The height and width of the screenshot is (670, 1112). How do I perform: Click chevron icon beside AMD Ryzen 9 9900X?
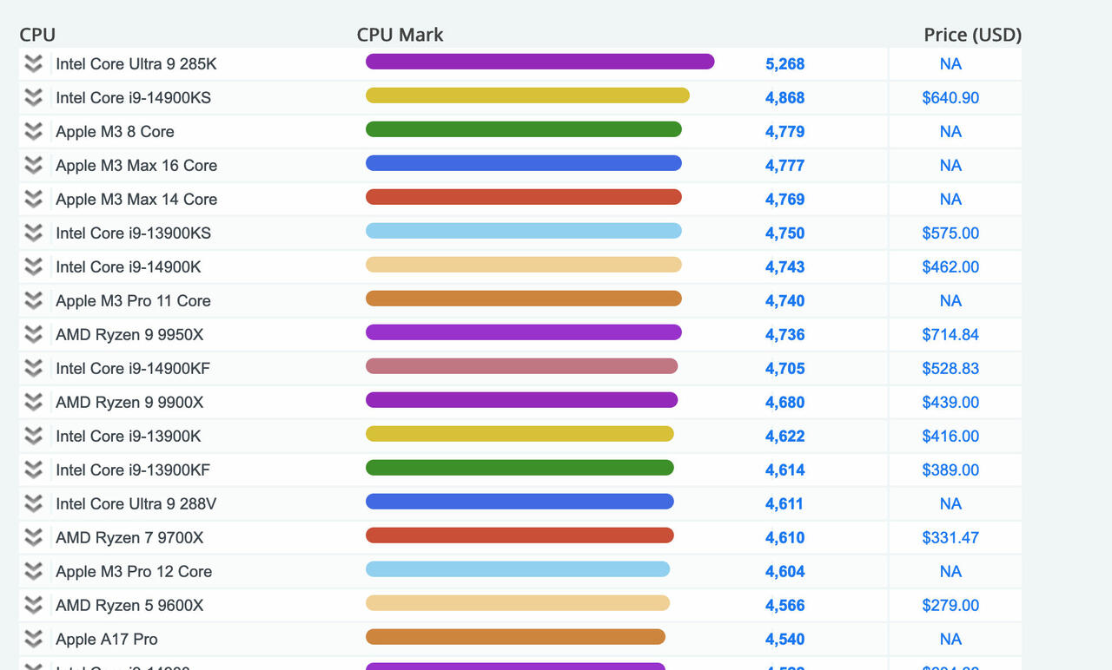(x=34, y=403)
